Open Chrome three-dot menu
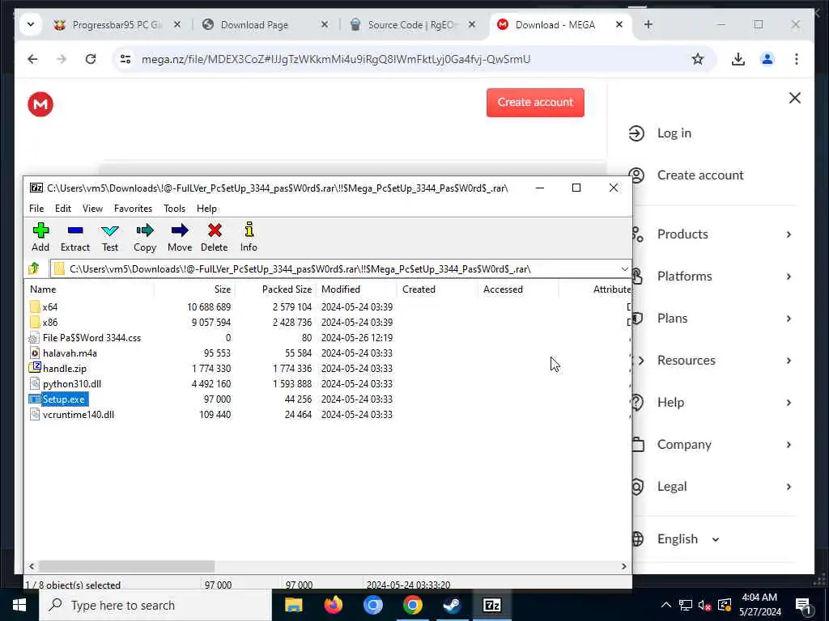Image resolution: width=829 pixels, height=621 pixels. 797,59
